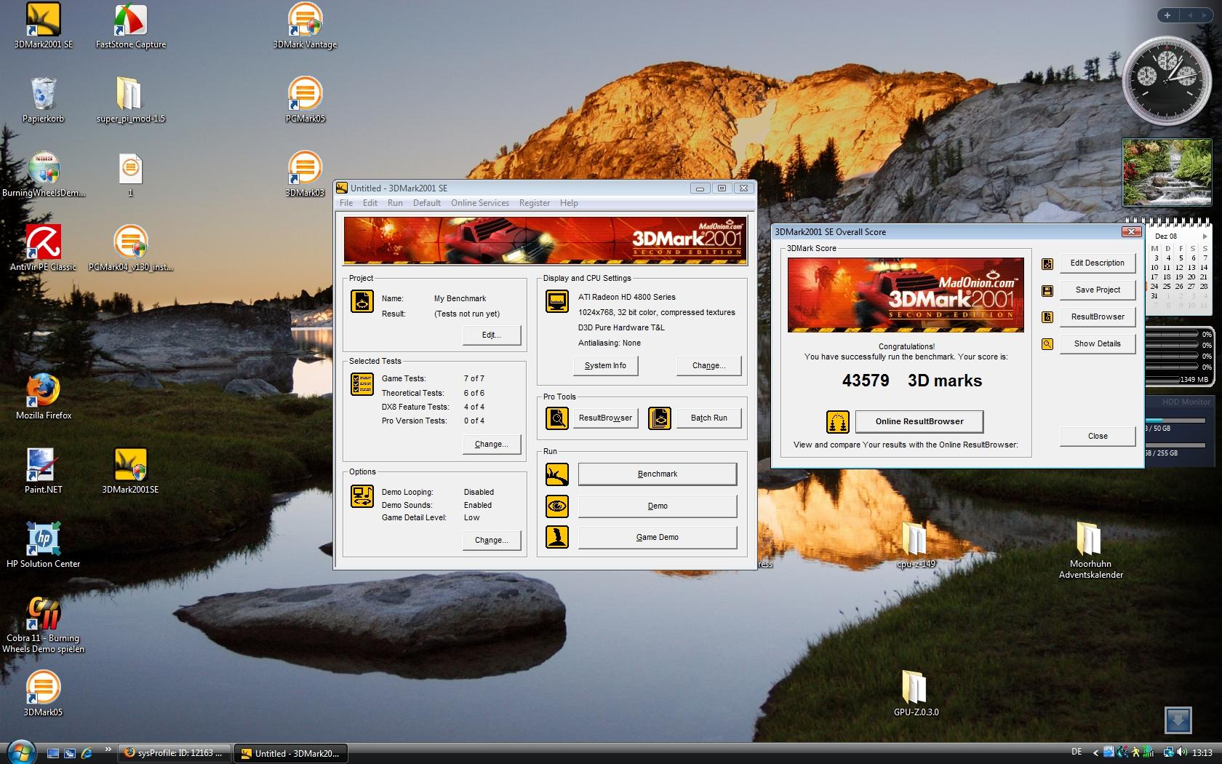Click Edit Description button
Viewport: 1222px width, 764px height.
[x=1098, y=263]
